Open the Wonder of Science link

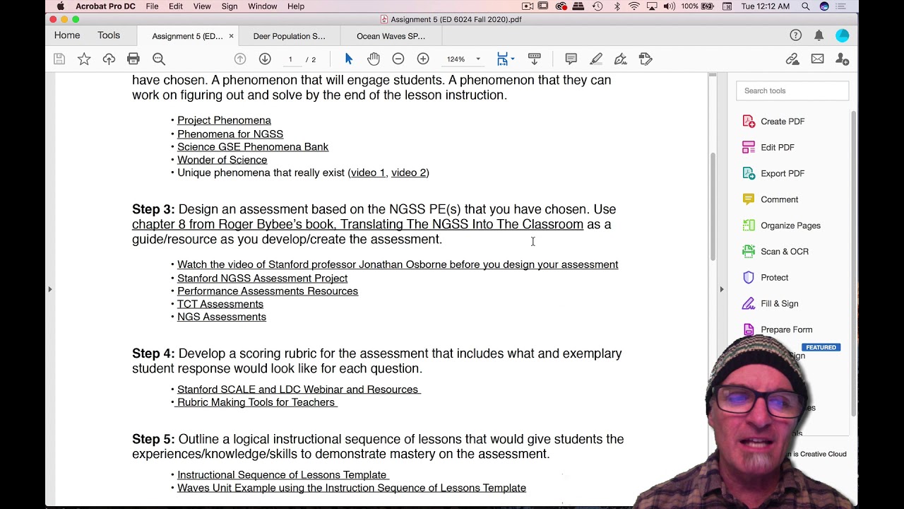tap(222, 160)
